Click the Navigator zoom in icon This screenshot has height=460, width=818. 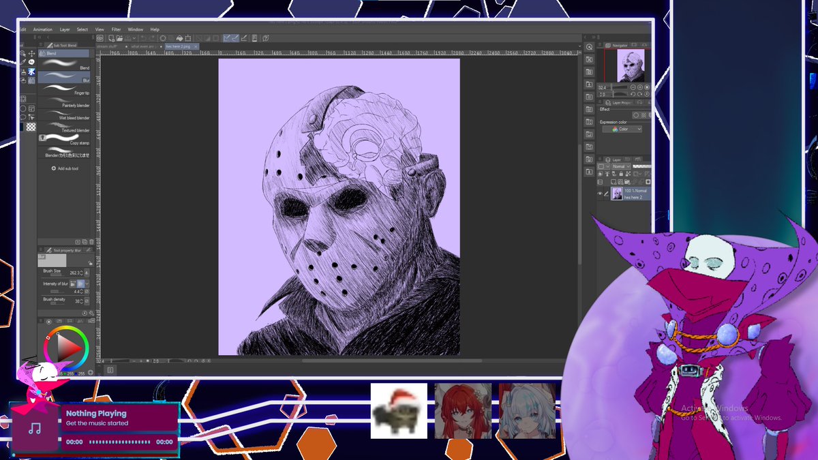point(639,87)
